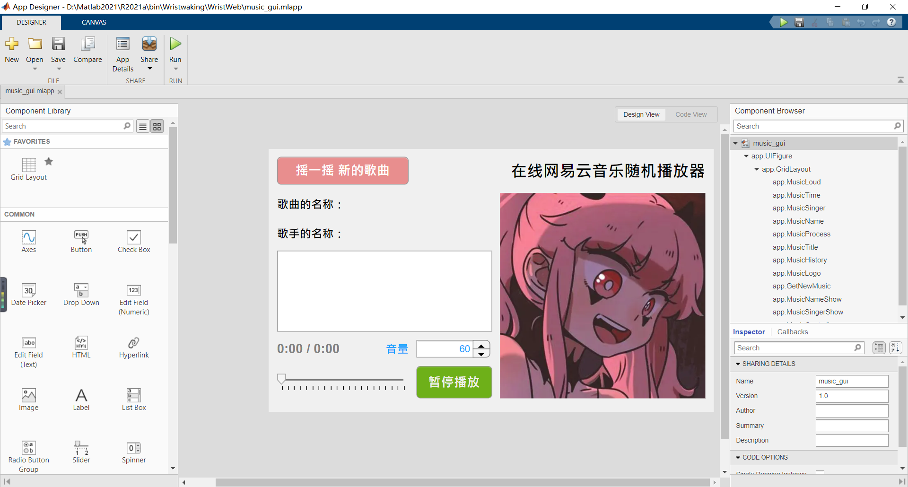Open the Share dropdown arrow
Screen dimensions: 908x487
tap(149, 69)
